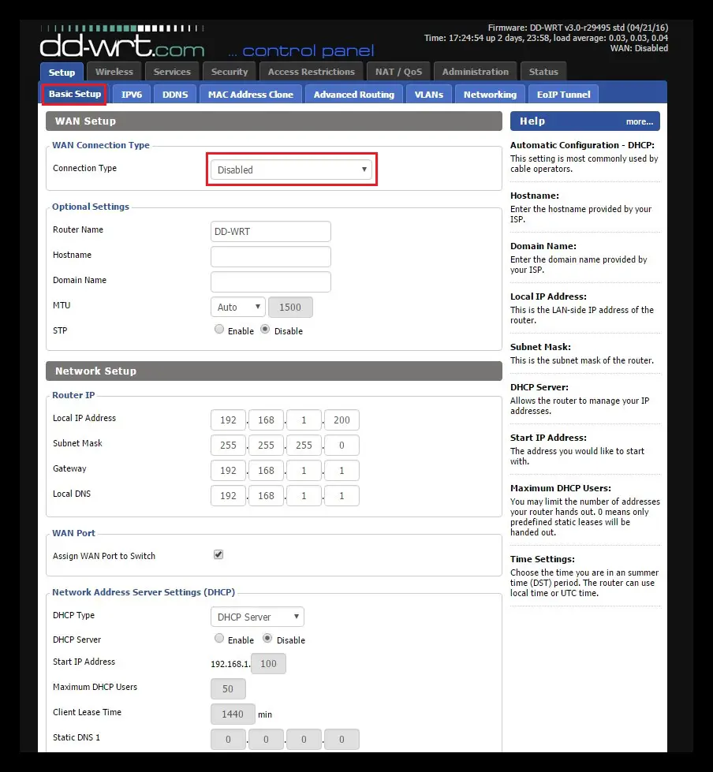Viewport: 713px width, 772px height.
Task: Click the WAN: Disabled status text
Action: pos(639,48)
